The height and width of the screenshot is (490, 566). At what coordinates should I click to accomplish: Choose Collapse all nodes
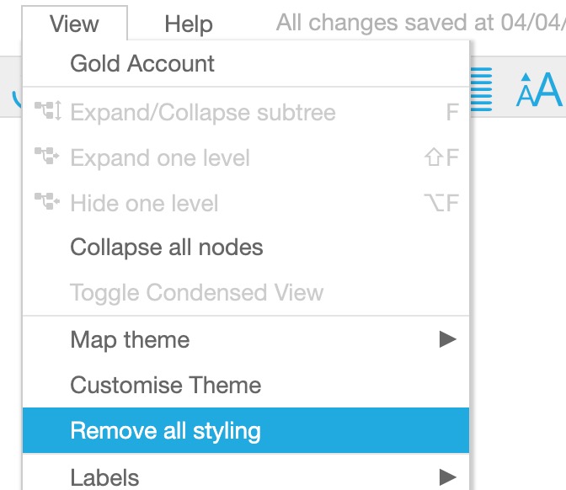click(246, 248)
